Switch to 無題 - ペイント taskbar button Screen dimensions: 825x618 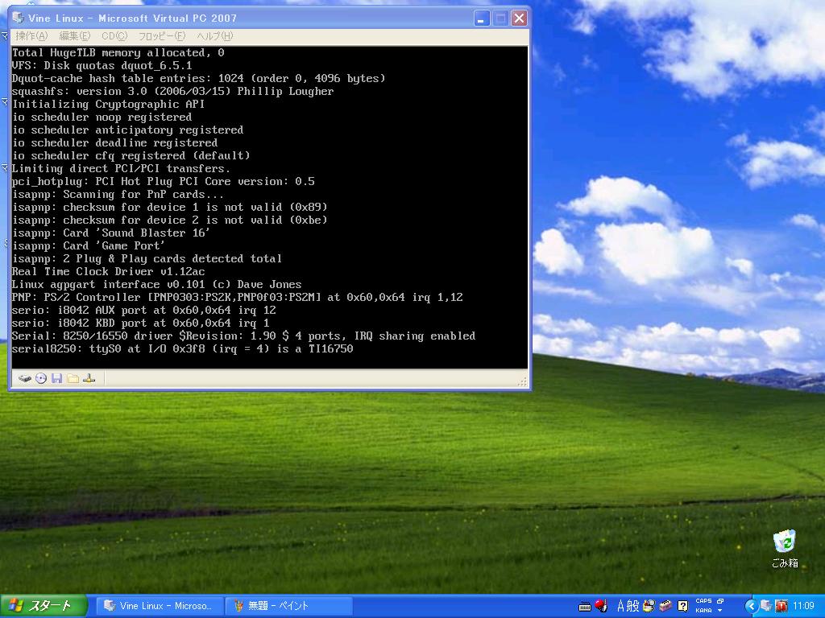click(289, 606)
